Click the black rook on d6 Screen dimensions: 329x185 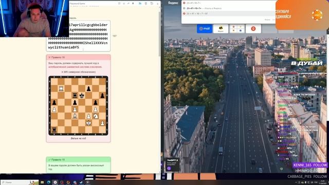click(75, 96)
